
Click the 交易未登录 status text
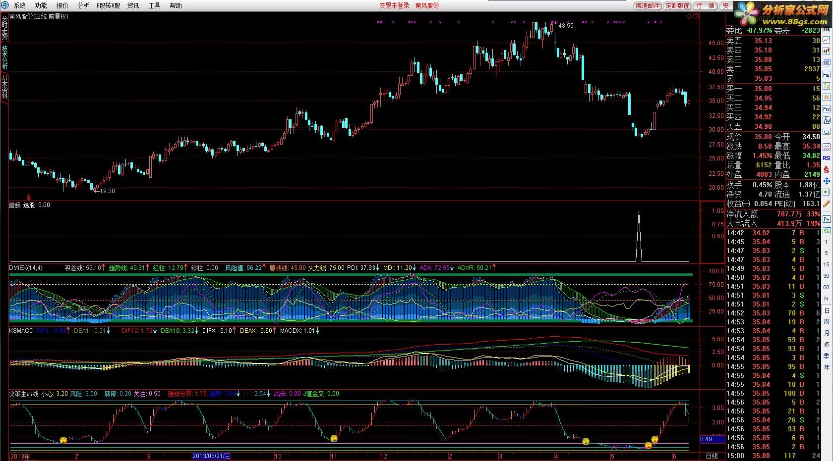pyautogui.click(x=395, y=5)
